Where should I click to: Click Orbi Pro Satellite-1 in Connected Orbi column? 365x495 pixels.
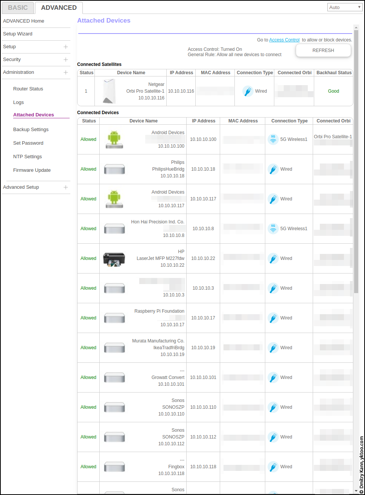(x=333, y=137)
